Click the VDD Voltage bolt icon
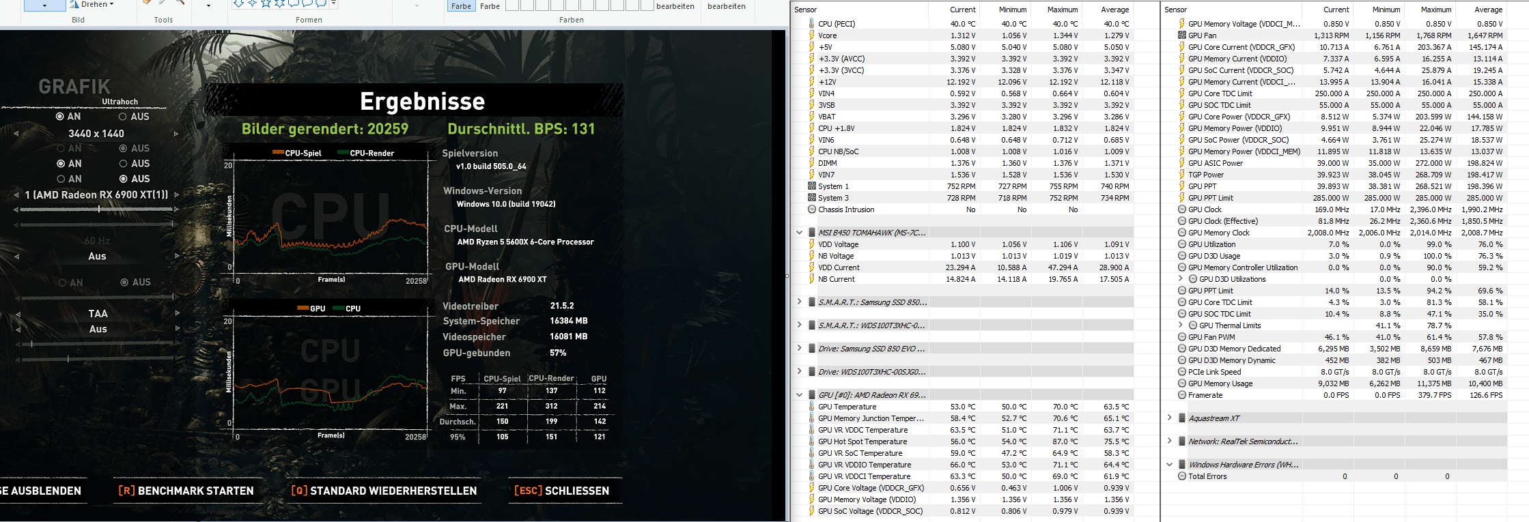This screenshot has width=1529, height=522. 811,244
